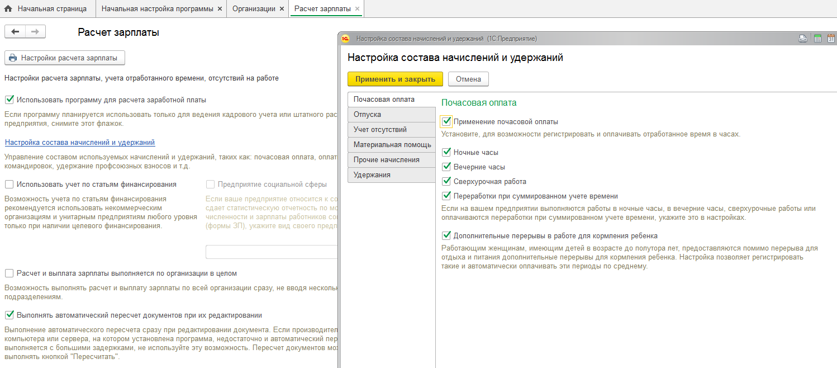Click the print/save icon in dialog title bar
837x368 pixels.
(x=803, y=39)
